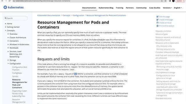The height and width of the screenshot is (104, 186).
Task: Reload the page with refresh icon
Action: tap(10, 1)
